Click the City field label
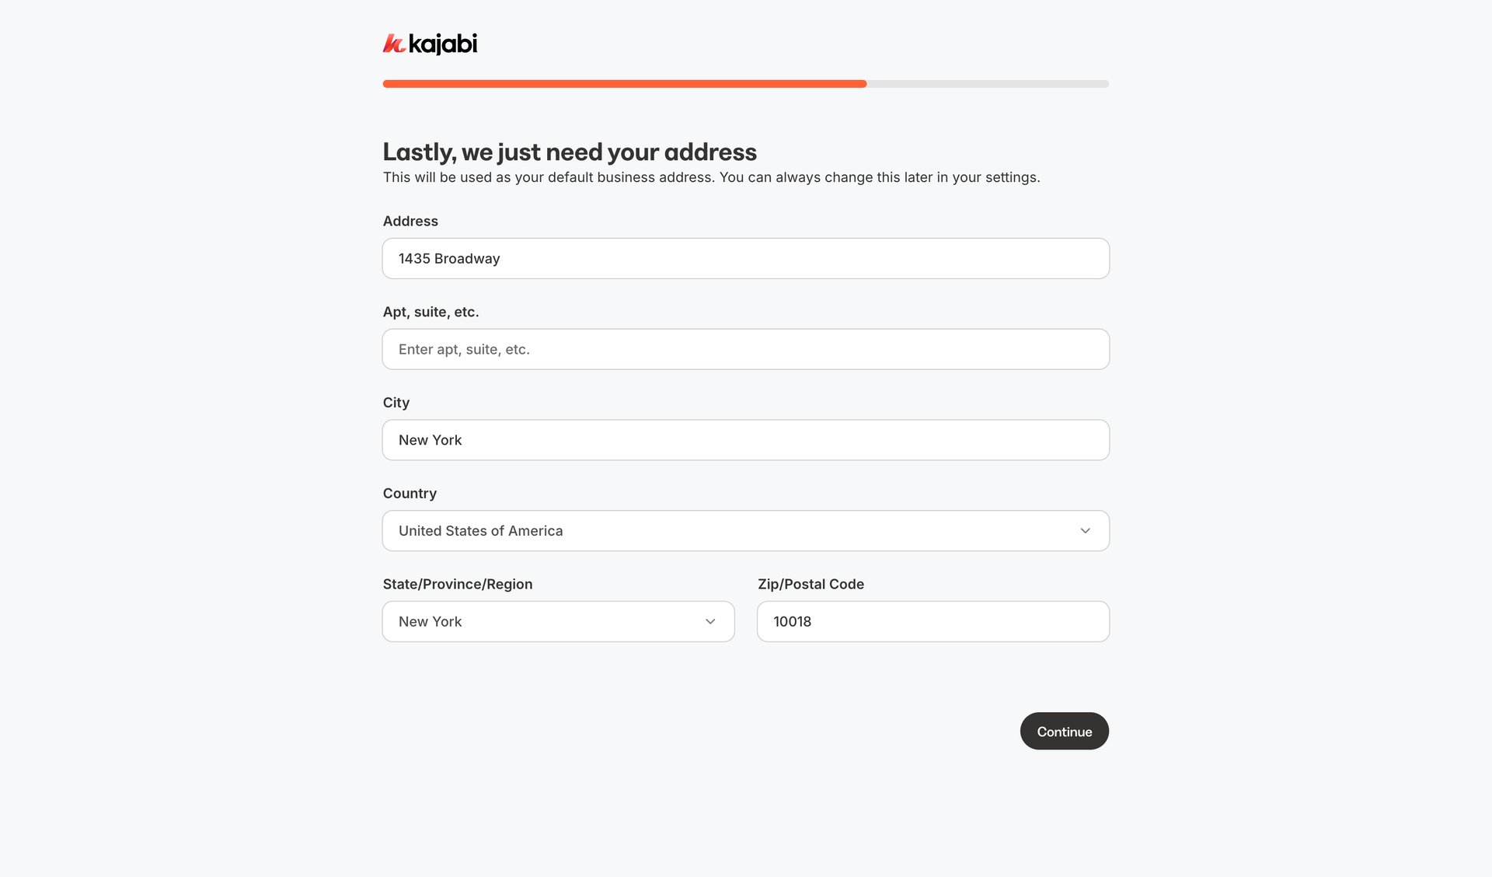This screenshot has width=1492, height=877. pos(396,402)
